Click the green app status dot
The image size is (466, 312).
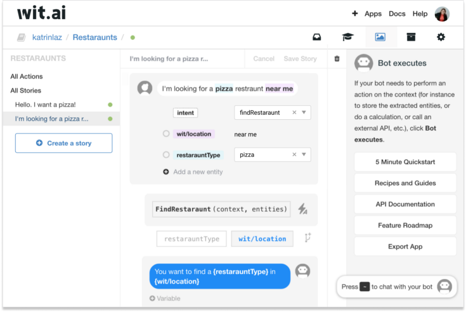click(133, 37)
